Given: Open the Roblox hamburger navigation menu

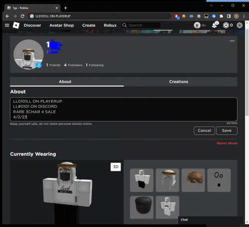Looking at the screenshot, I should 7,25.
